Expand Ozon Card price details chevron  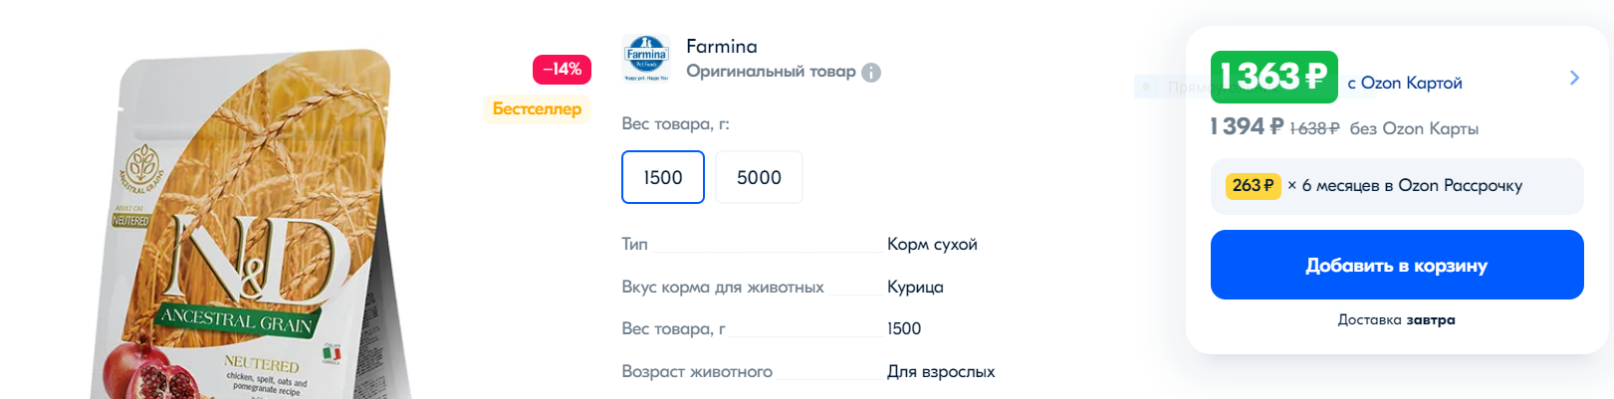point(1574,78)
